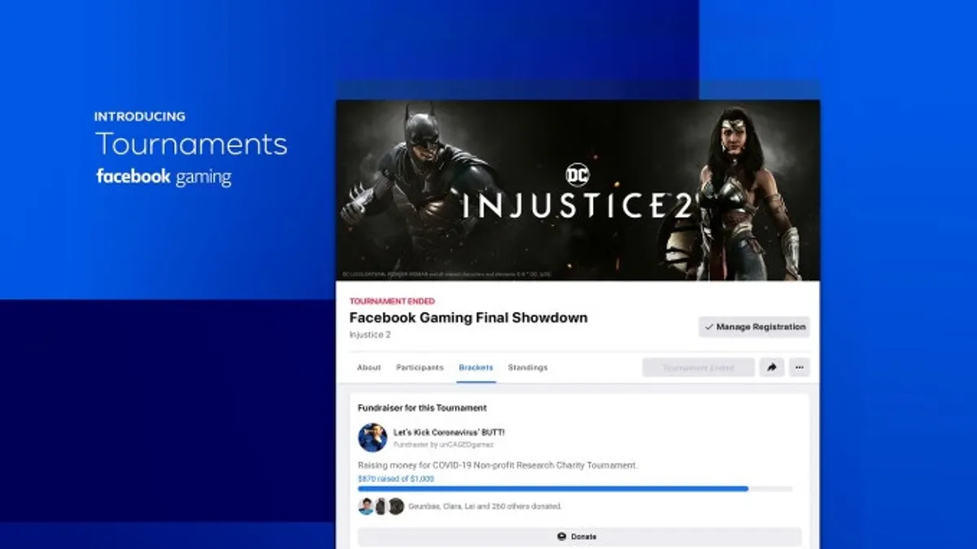Click the Injustice 2 banner image
Screen dimensions: 977x549
tap(578, 190)
